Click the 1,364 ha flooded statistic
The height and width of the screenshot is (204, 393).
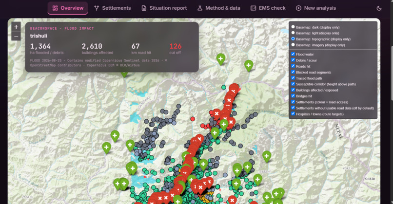47,49
